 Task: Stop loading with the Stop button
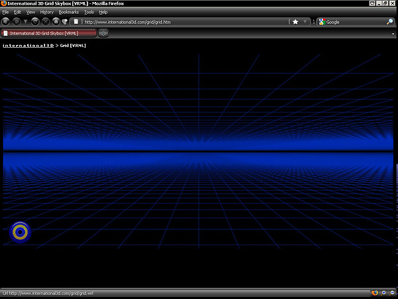pos(45,22)
